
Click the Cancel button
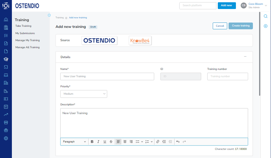point(220,26)
